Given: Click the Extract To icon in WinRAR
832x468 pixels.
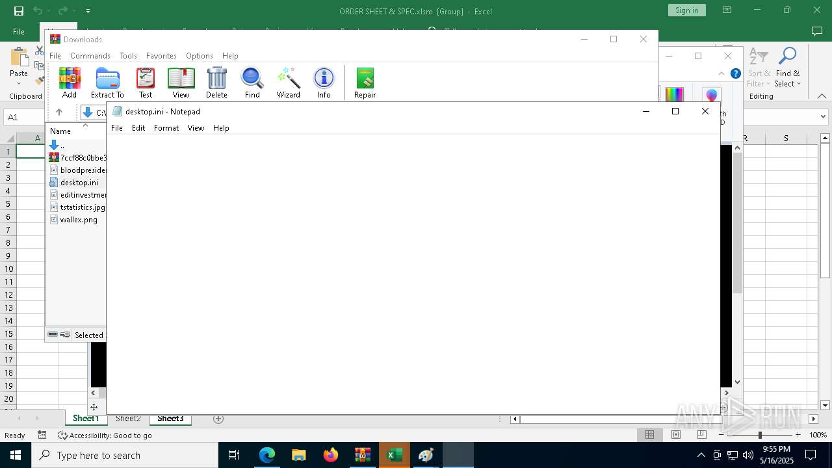Looking at the screenshot, I should tap(107, 83).
